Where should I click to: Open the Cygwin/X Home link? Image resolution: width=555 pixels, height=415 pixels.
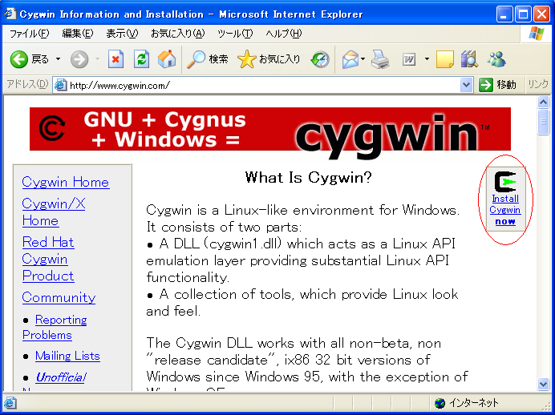point(54,212)
